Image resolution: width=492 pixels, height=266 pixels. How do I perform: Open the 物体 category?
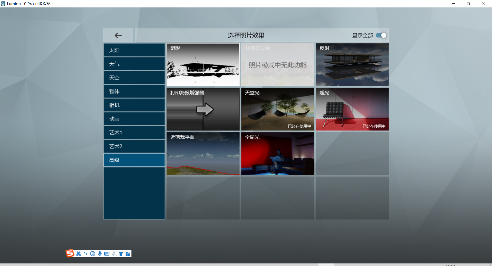tap(134, 91)
